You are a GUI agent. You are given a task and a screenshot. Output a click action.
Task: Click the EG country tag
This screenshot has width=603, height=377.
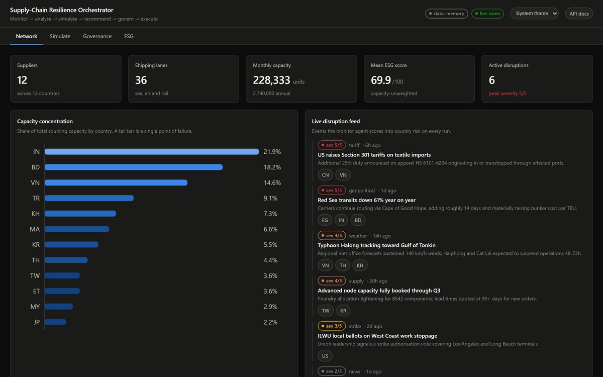coord(325,220)
